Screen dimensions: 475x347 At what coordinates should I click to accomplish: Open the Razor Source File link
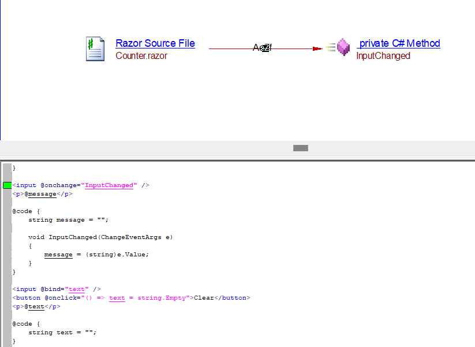(x=155, y=43)
